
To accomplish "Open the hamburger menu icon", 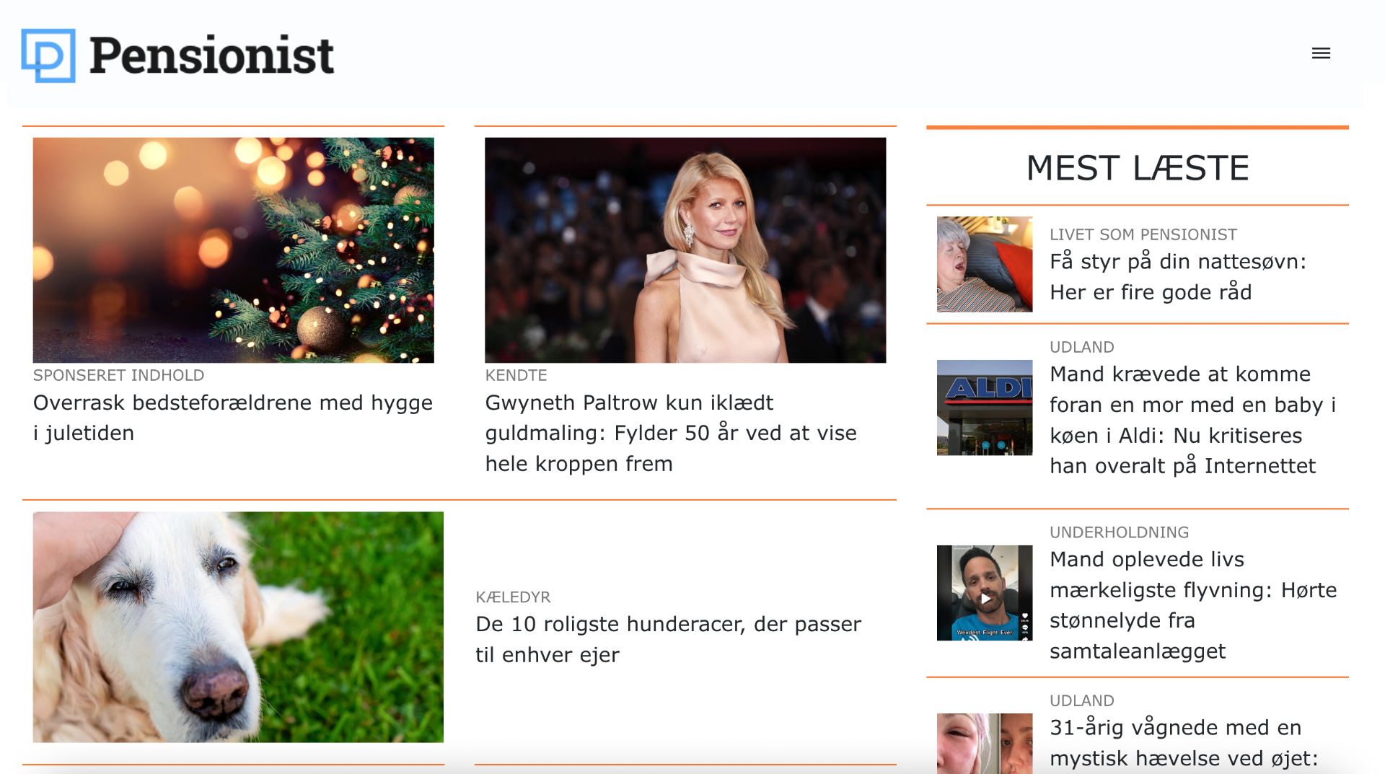I will (1321, 53).
